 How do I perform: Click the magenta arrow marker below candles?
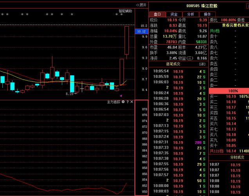121,96
